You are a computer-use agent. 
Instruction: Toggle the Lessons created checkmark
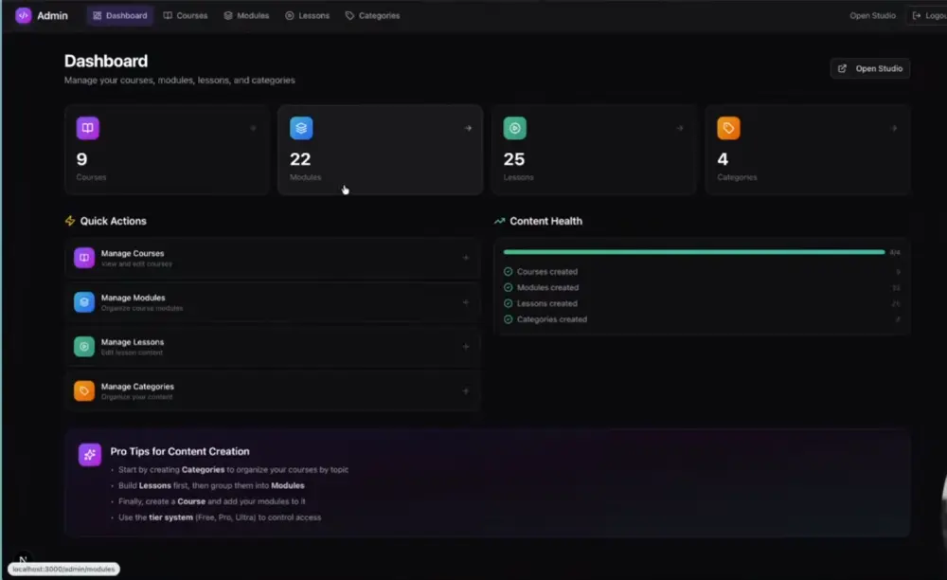click(508, 303)
